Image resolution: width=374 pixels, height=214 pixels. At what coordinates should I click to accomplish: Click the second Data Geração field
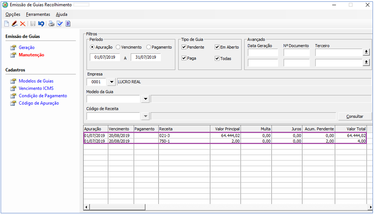pyautogui.click(x=263, y=63)
